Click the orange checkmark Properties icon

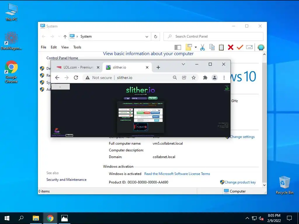[x=240, y=47]
